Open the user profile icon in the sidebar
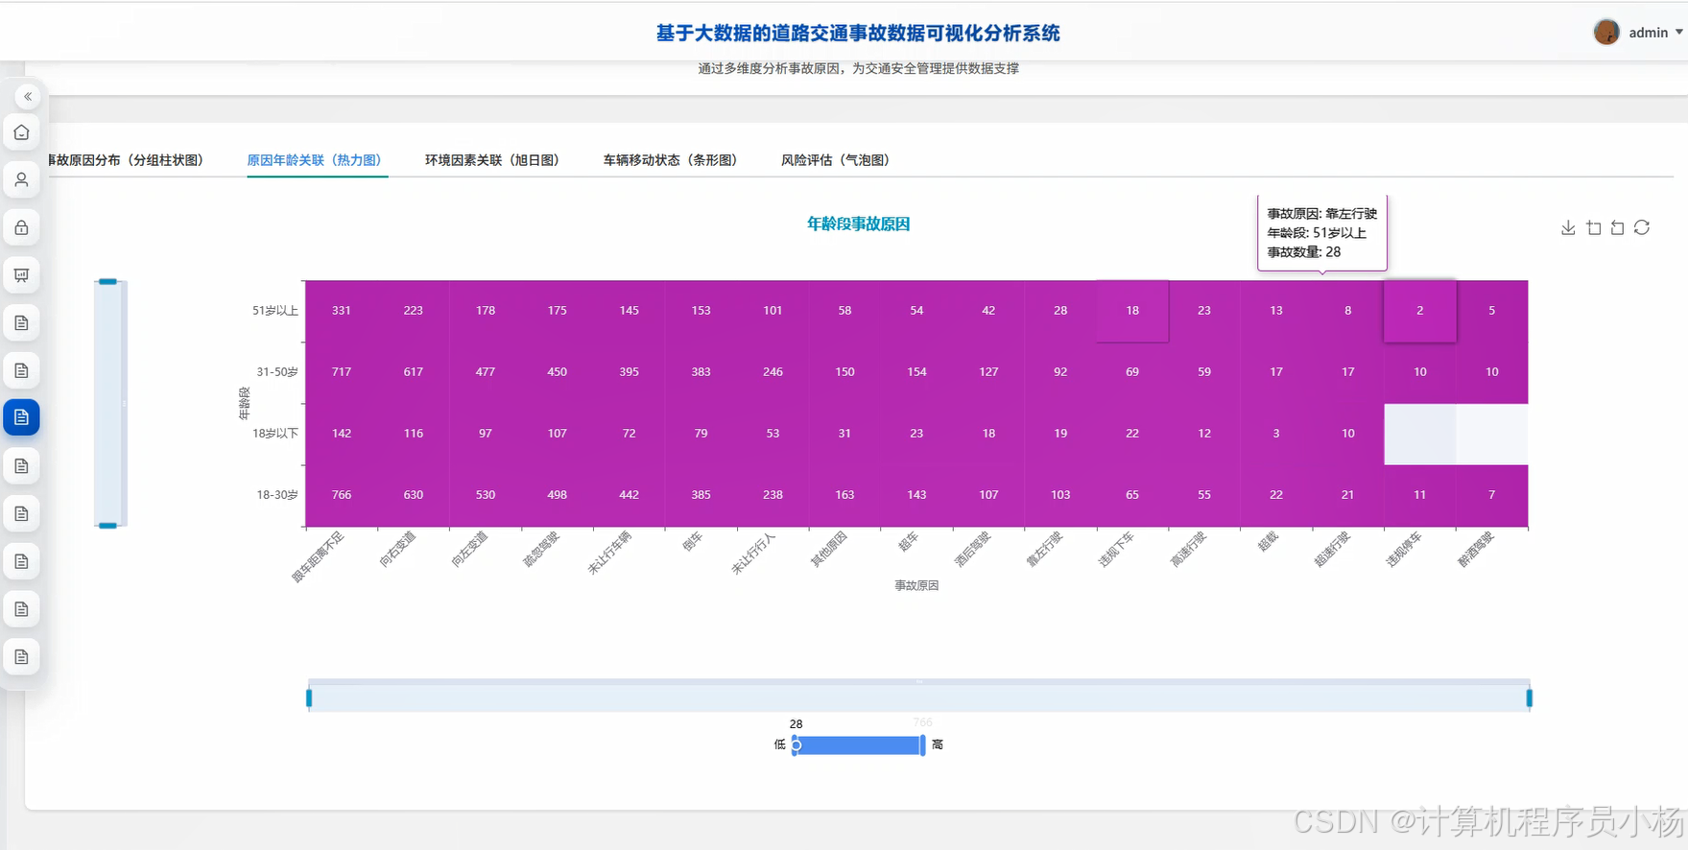The width and height of the screenshot is (1688, 850). (21, 179)
